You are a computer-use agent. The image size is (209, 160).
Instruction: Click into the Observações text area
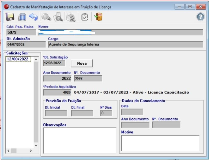(79, 140)
